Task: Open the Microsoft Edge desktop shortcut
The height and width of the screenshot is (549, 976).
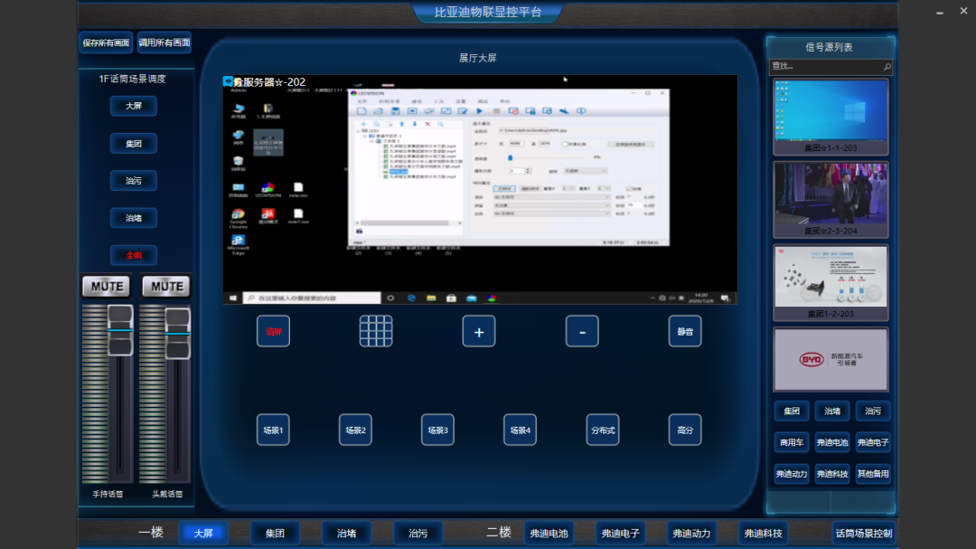Action: point(239,245)
